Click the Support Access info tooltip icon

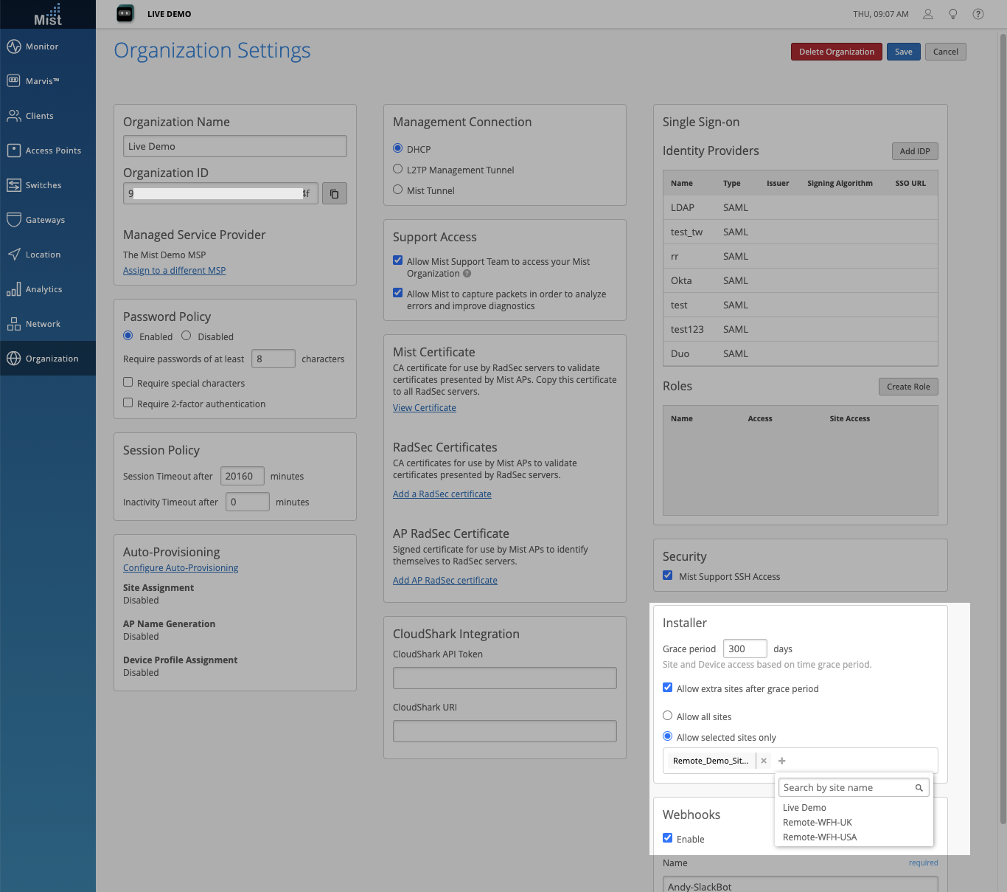467,274
